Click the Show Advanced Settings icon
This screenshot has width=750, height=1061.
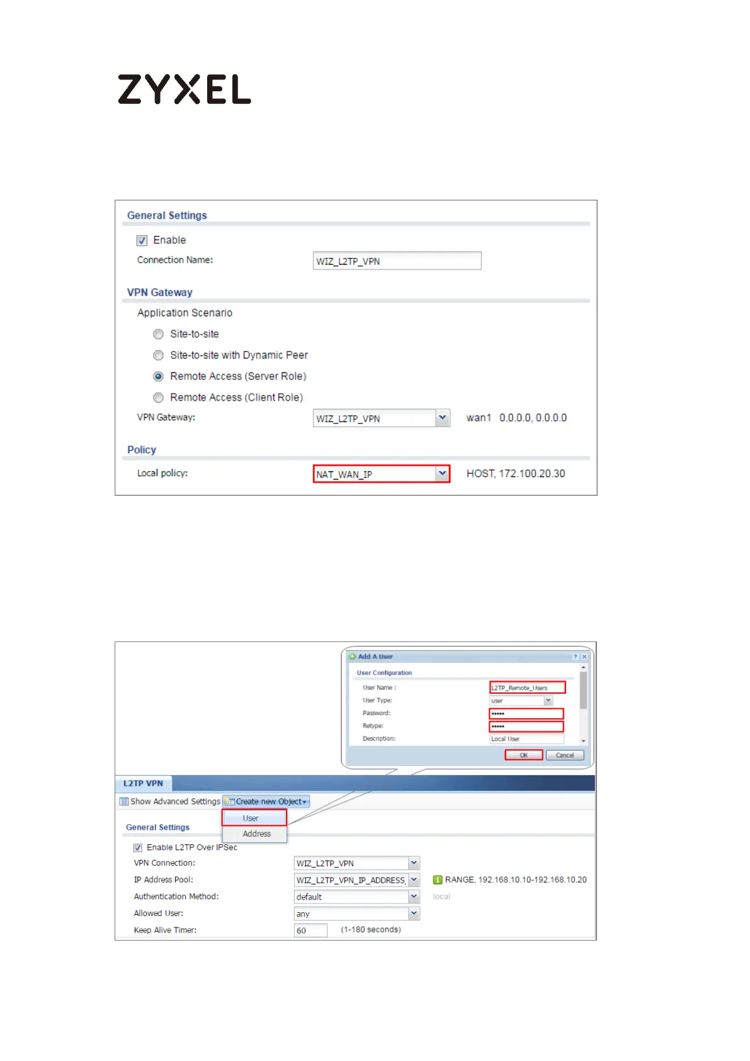coord(123,801)
